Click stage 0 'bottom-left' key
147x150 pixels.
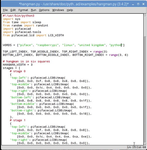pos(21,97)
